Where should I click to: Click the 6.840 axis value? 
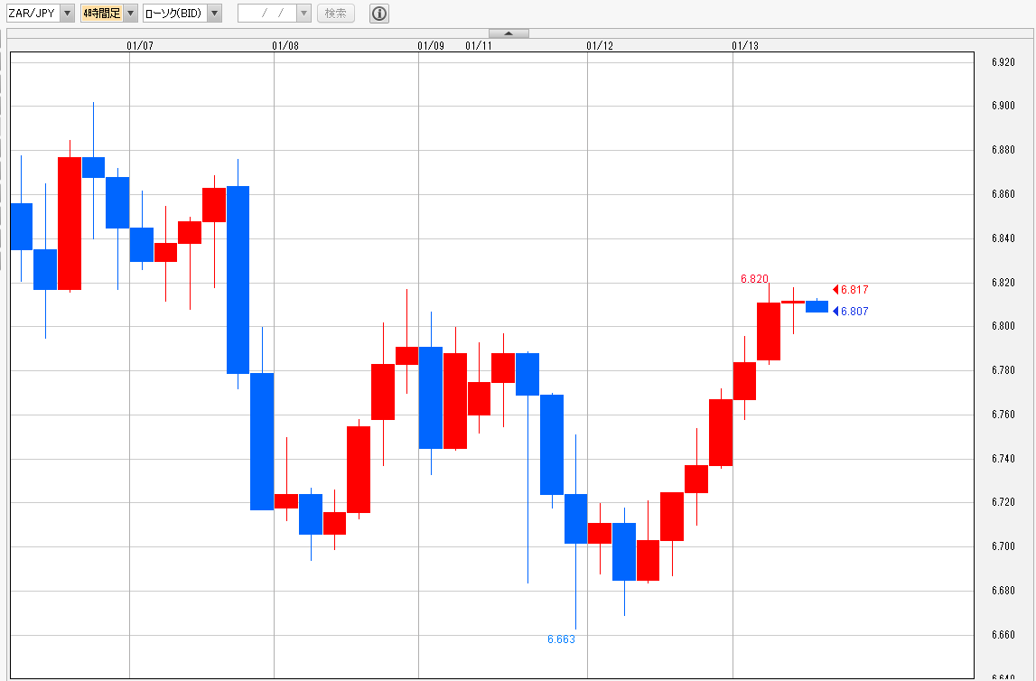[x=1003, y=238]
